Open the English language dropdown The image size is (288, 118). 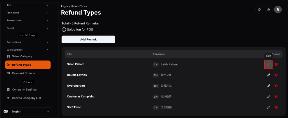pos(30,111)
